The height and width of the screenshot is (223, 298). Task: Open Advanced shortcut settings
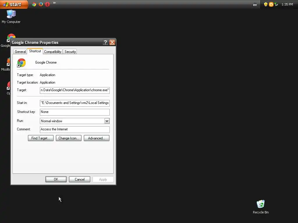click(x=97, y=138)
